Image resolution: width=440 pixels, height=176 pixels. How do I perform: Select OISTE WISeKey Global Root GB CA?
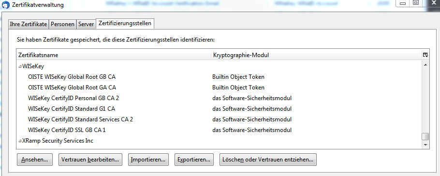point(219,76)
